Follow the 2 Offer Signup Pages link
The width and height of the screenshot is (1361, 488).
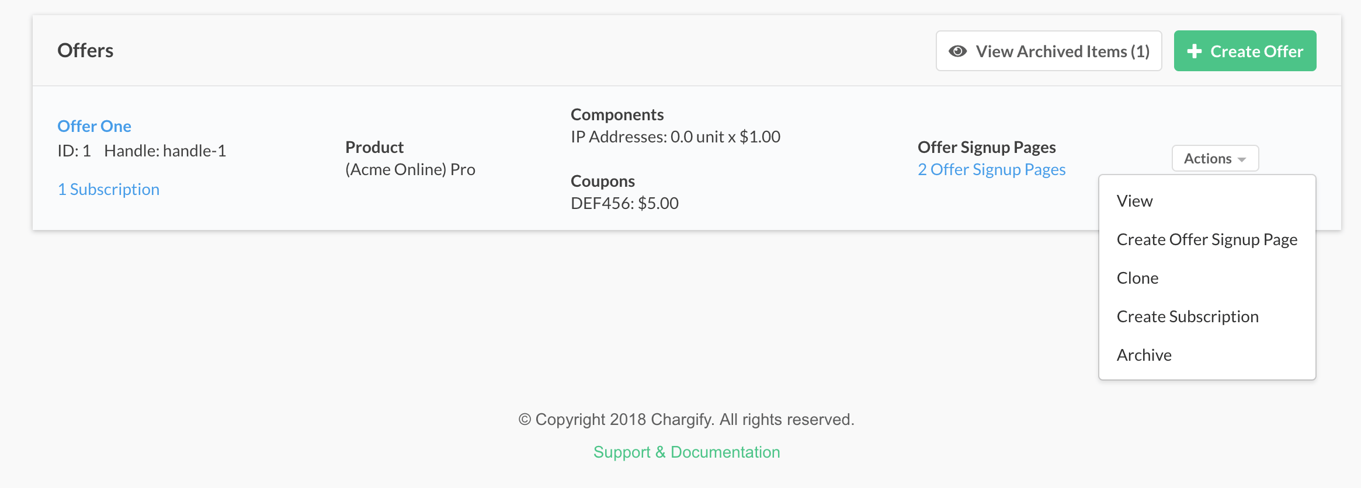(991, 169)
